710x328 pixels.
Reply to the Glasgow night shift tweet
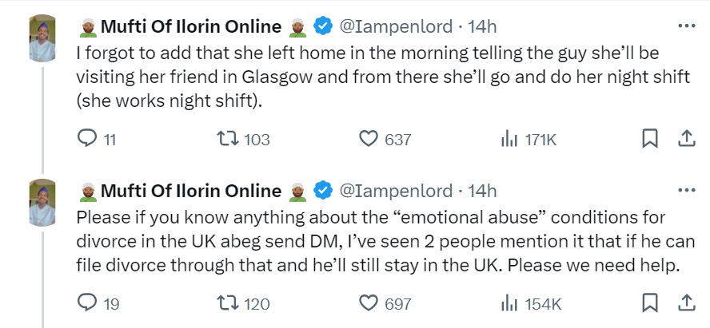pyautogui.click(x=86, y=139)
